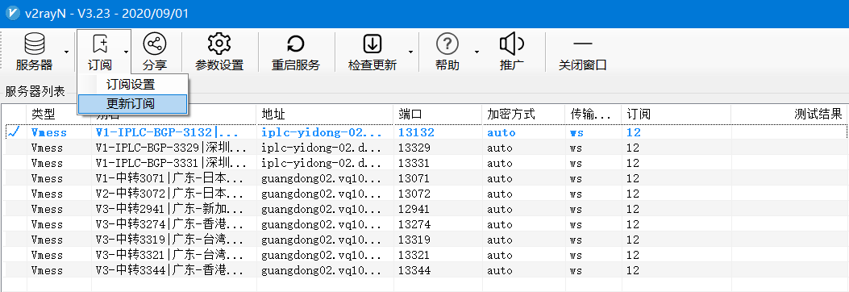
Task: Click auto encryption cell in port 12941 row
Action: coord(499,209)
